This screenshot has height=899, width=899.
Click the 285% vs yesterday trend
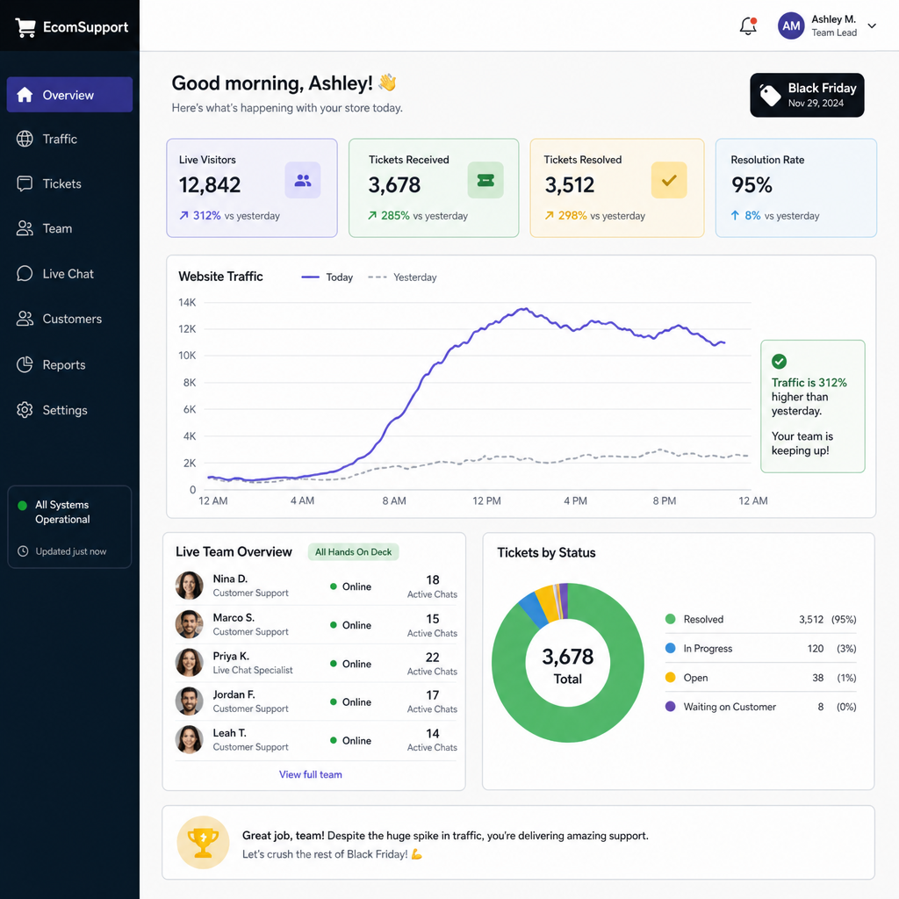pos(417,216)
